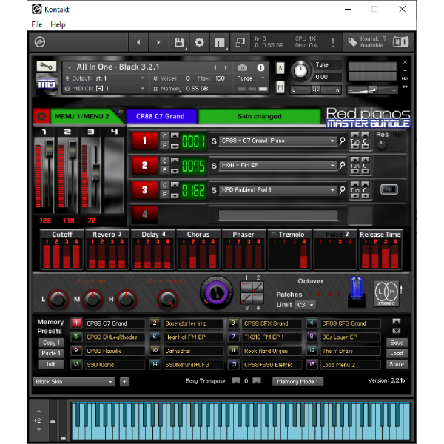
Task: Click the Compressor knob
Action: click(167, 299)
